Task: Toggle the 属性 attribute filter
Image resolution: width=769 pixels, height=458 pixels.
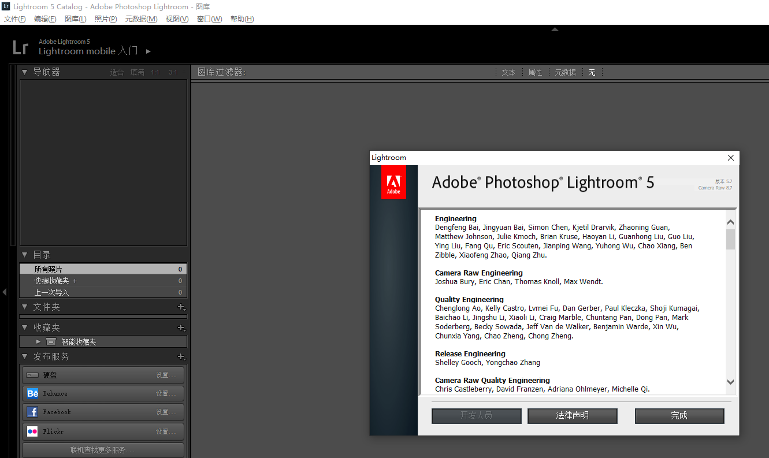Action: 535,72
